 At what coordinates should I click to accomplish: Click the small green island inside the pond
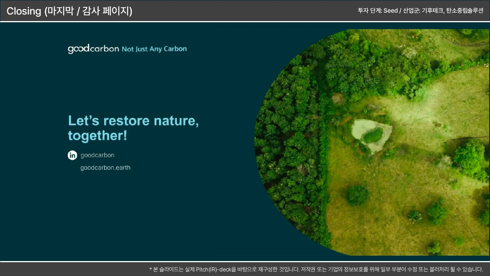point(372,135)
